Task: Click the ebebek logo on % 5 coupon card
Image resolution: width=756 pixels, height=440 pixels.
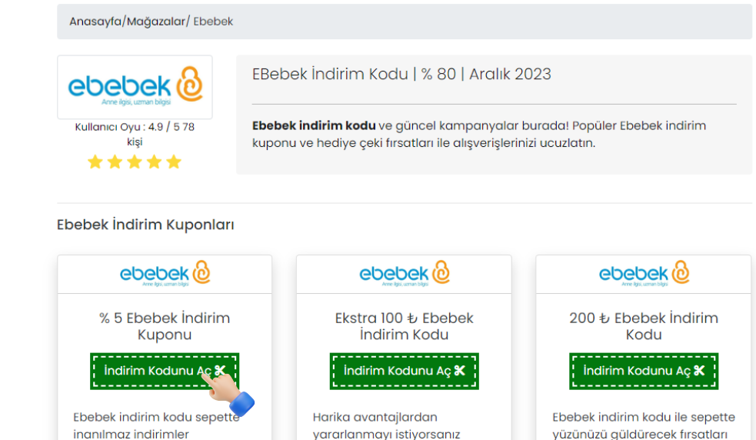Action: click(165, 274)
